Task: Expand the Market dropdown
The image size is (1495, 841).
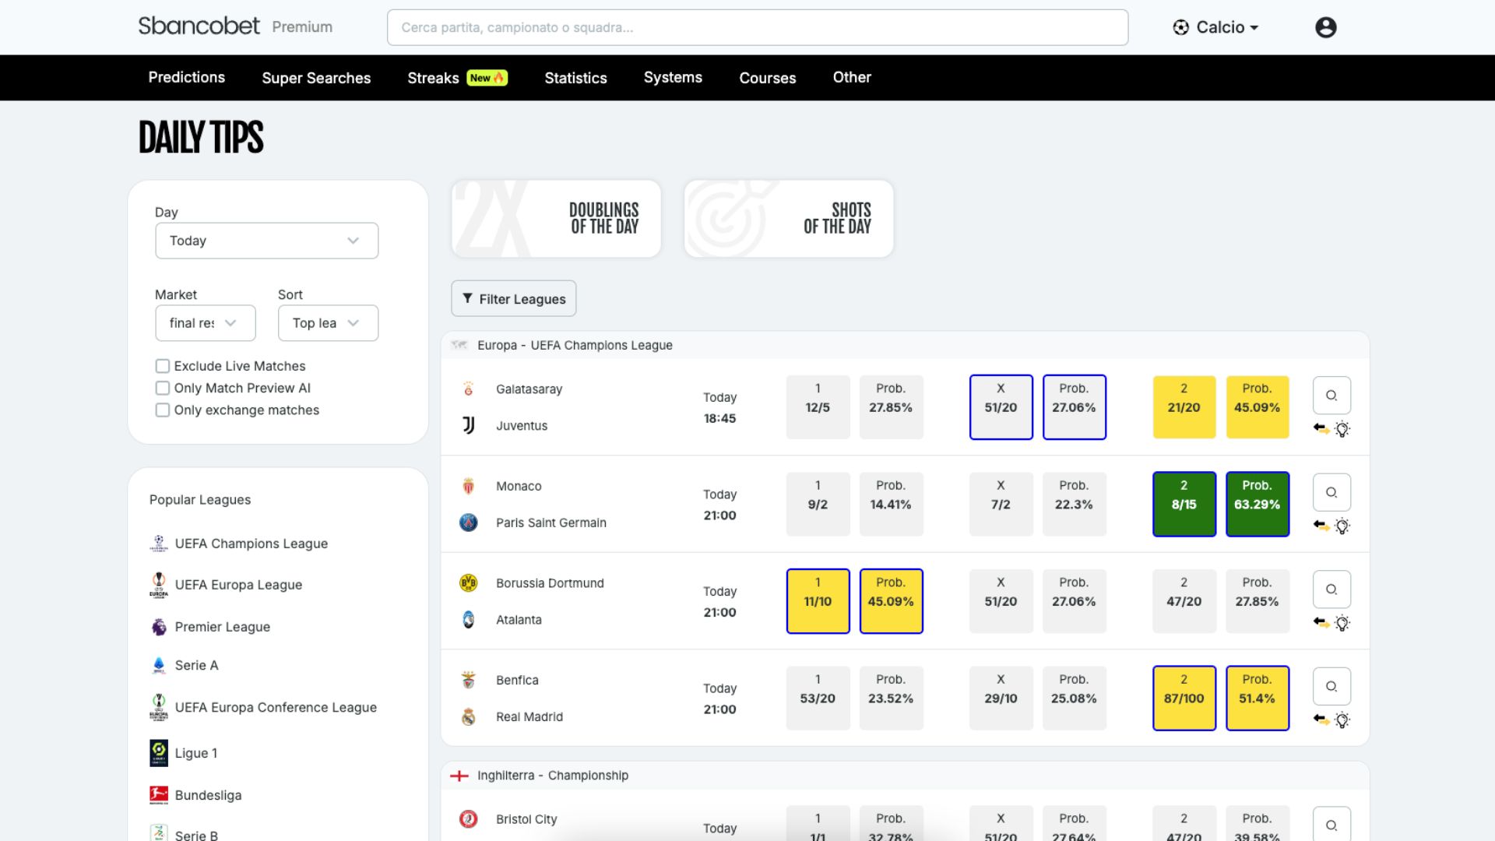Action: pos(205,323)
